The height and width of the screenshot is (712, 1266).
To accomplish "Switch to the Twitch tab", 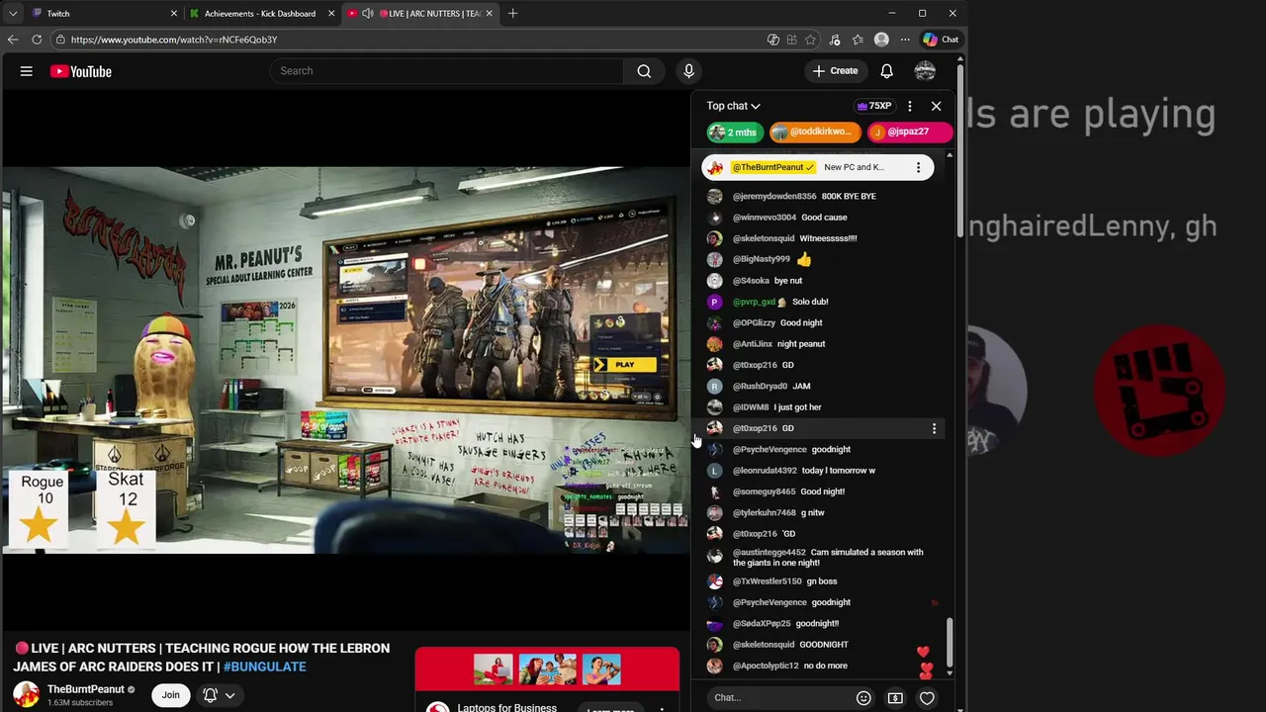I will (102, 14).
